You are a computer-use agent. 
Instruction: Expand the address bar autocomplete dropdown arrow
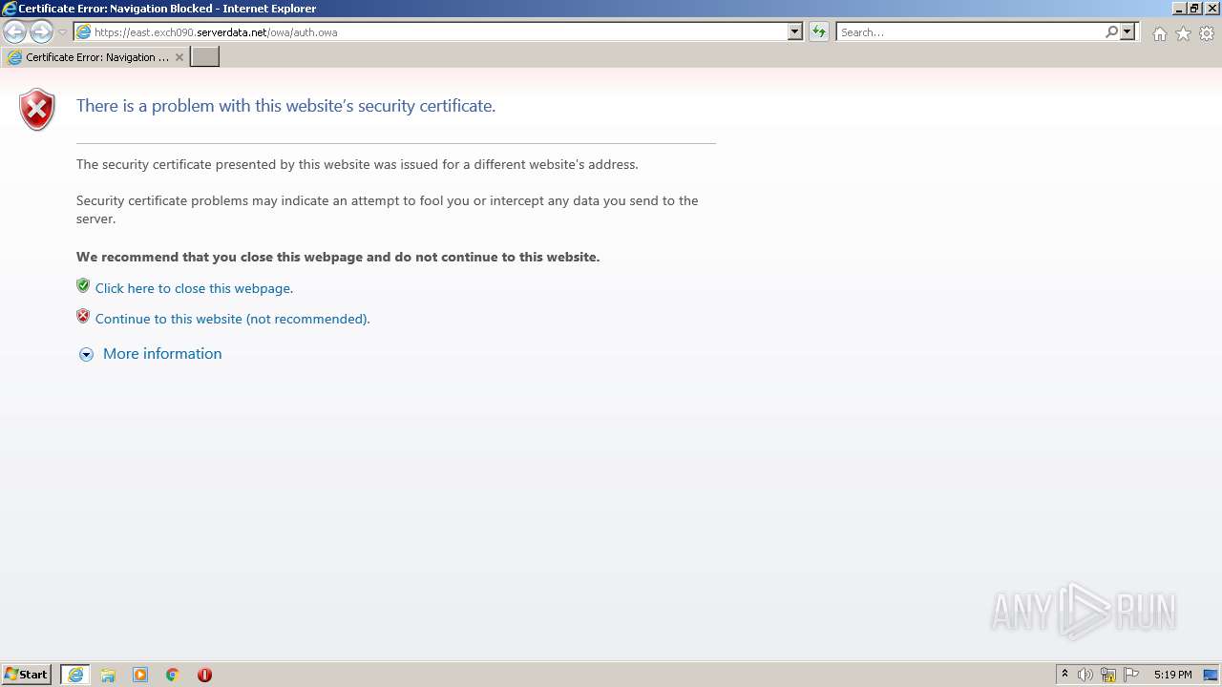pyautogui.click(x=795, y=31)
